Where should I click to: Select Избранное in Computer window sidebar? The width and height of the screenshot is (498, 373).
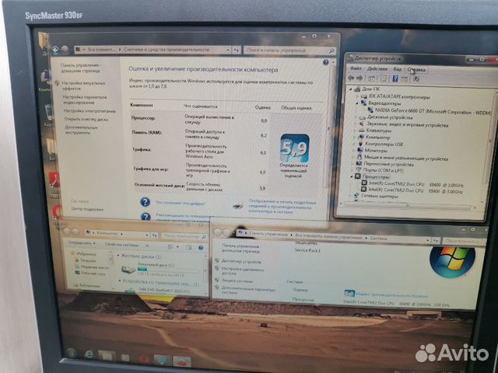coord(86,254)
